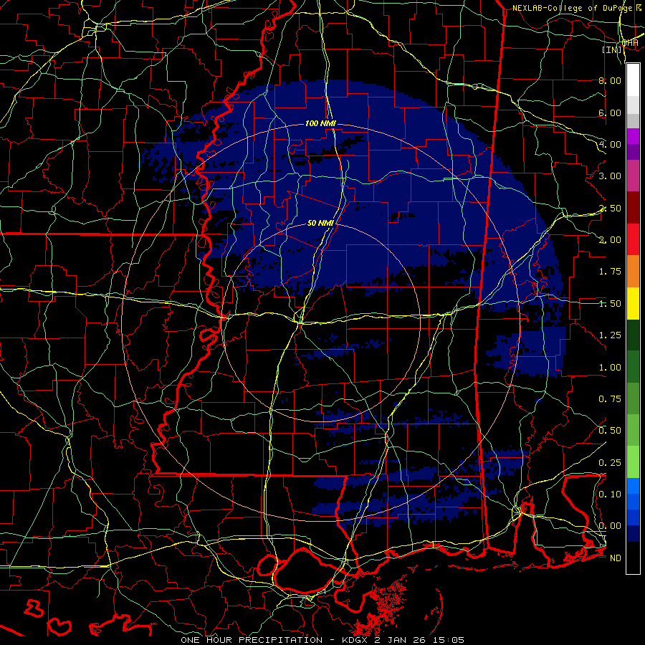Click the 0.00 legend label
The image size is (645, 645).
coord(610,526)
